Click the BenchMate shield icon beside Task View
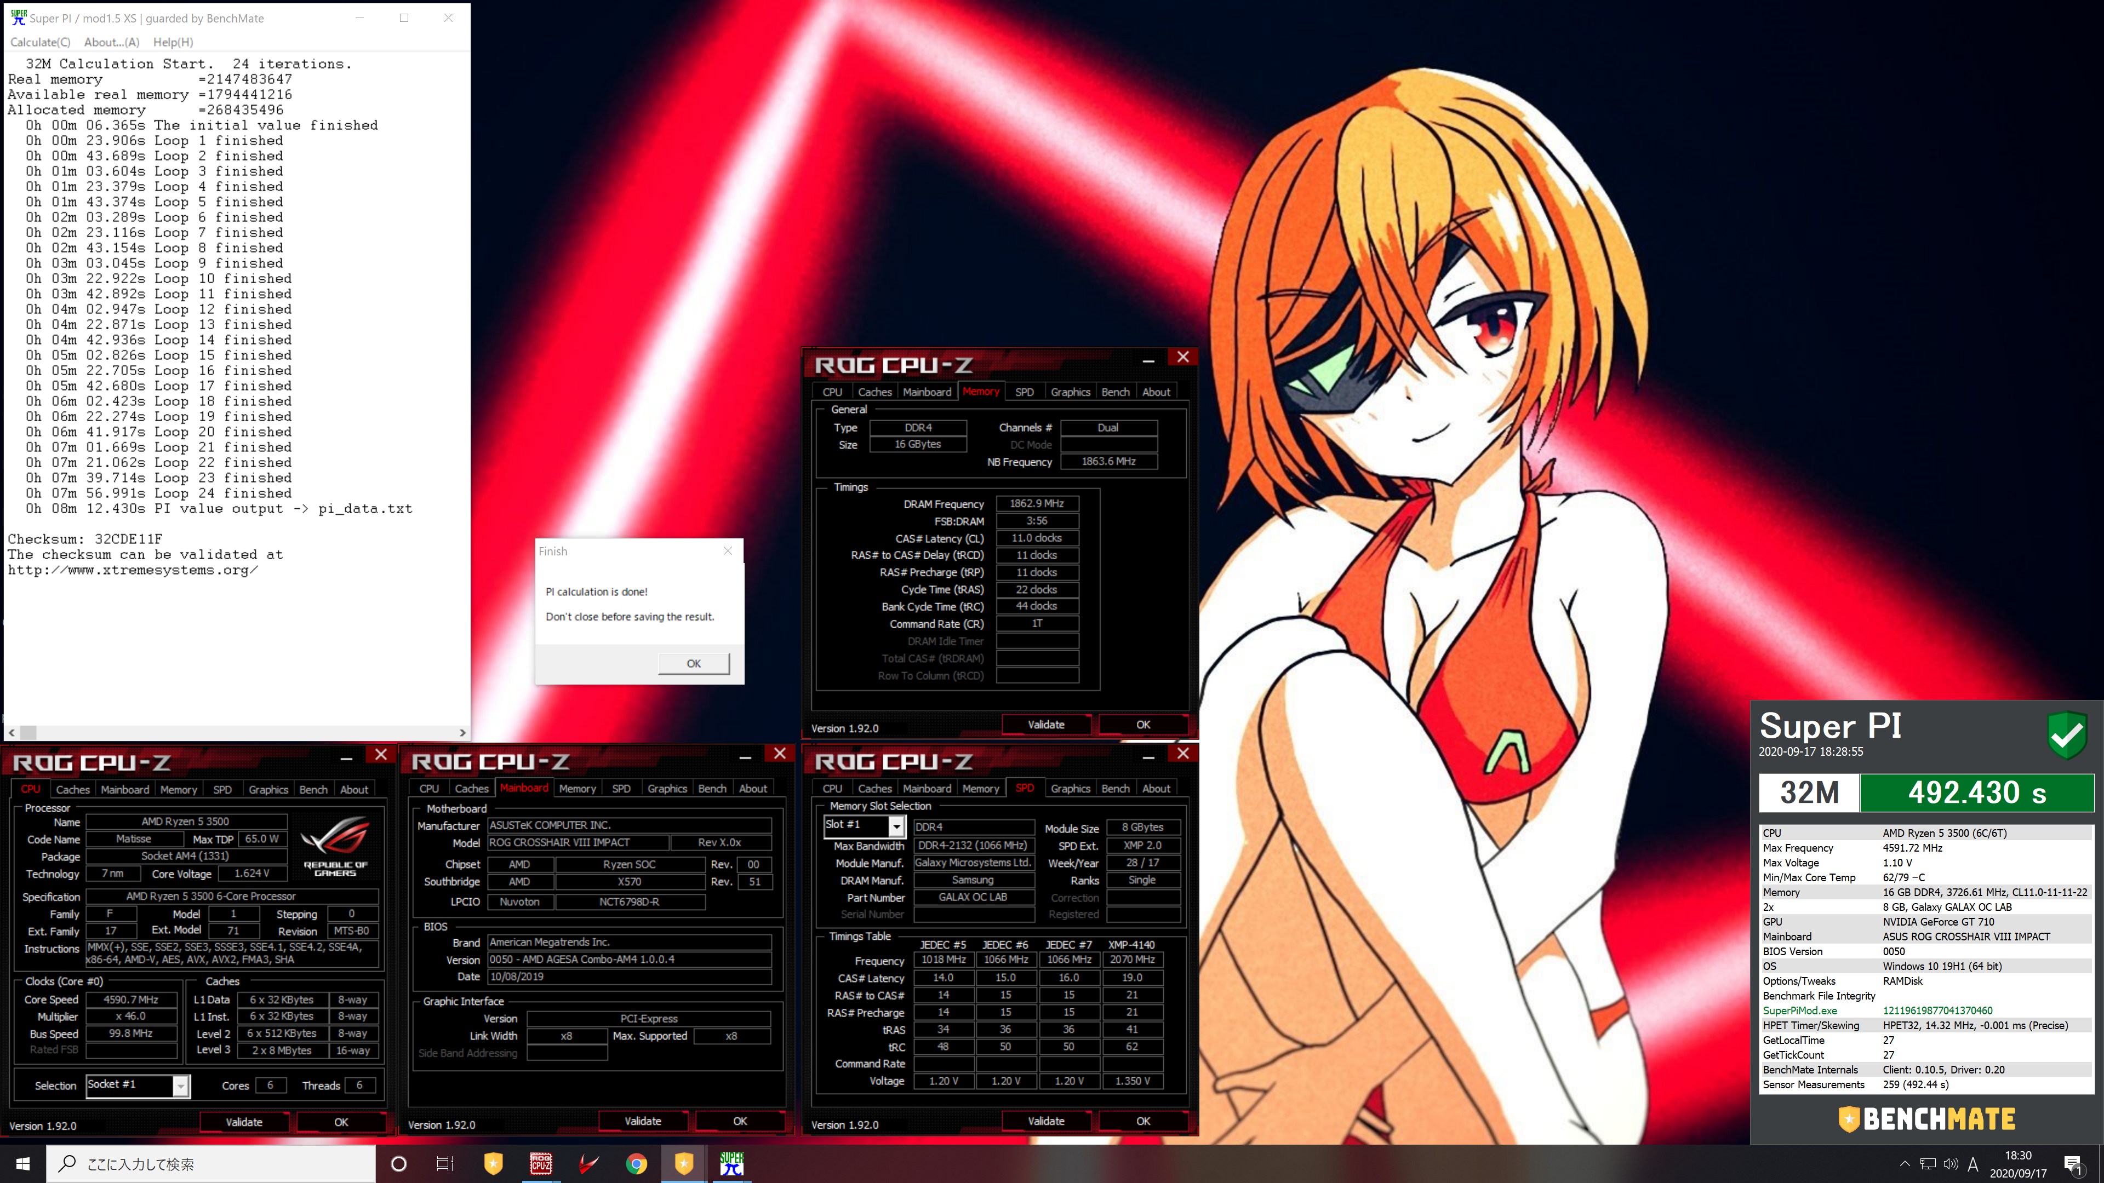The image size is (2104, 1183). [493, 1163]
